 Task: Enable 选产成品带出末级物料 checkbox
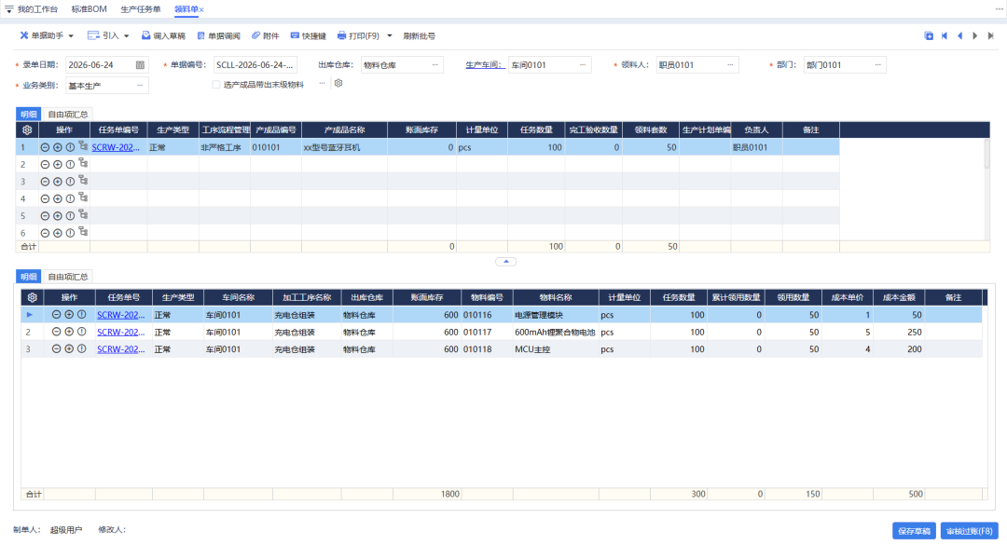(x=215, y=85)
